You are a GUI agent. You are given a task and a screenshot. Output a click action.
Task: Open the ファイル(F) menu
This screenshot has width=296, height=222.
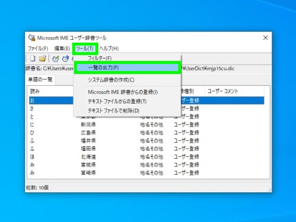[38, 49]
